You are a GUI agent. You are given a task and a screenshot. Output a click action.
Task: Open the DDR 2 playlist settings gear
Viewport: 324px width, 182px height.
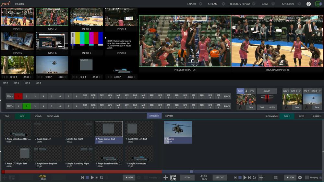point(300,177)
